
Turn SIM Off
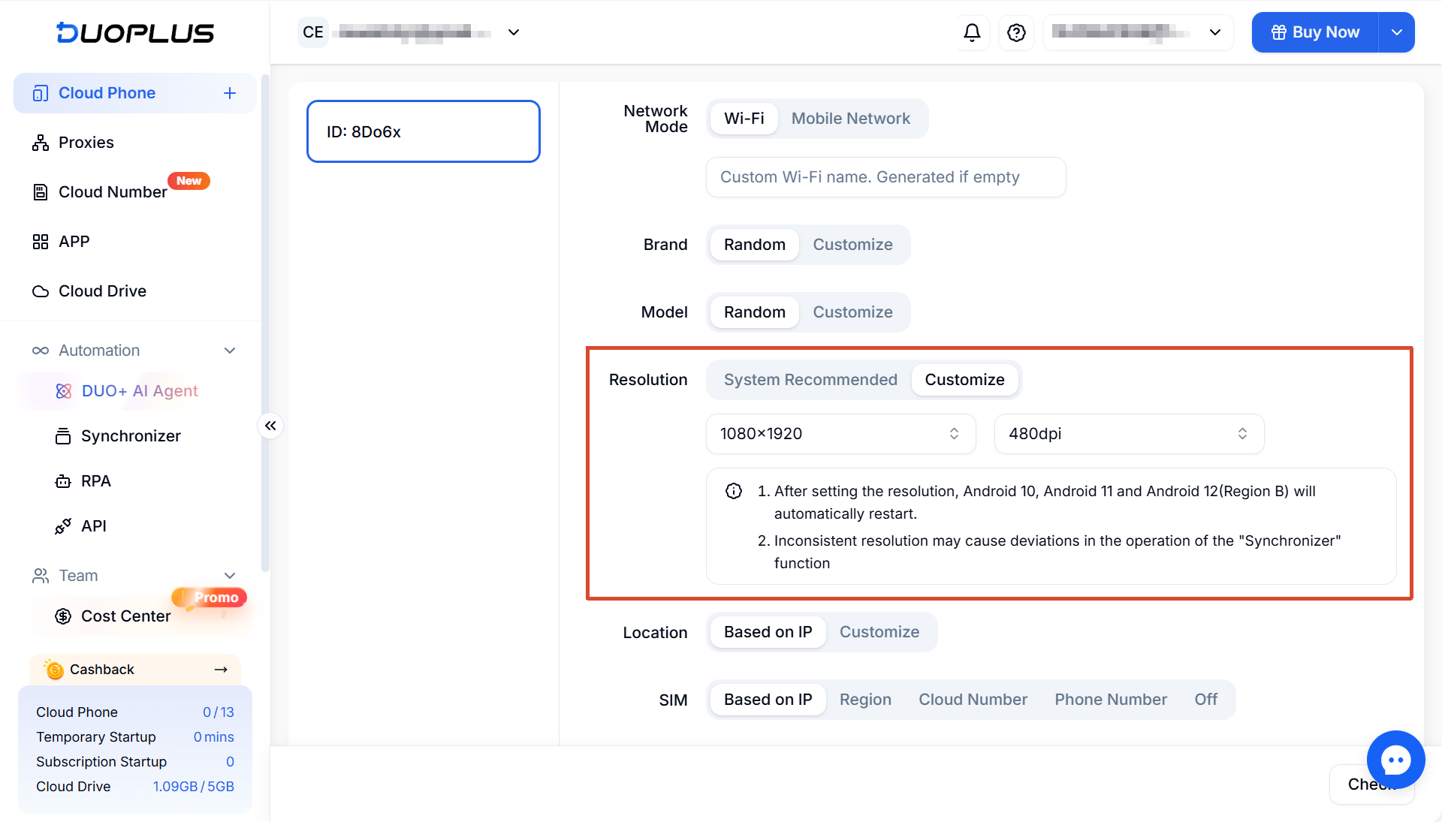[x=1206, y=700]
